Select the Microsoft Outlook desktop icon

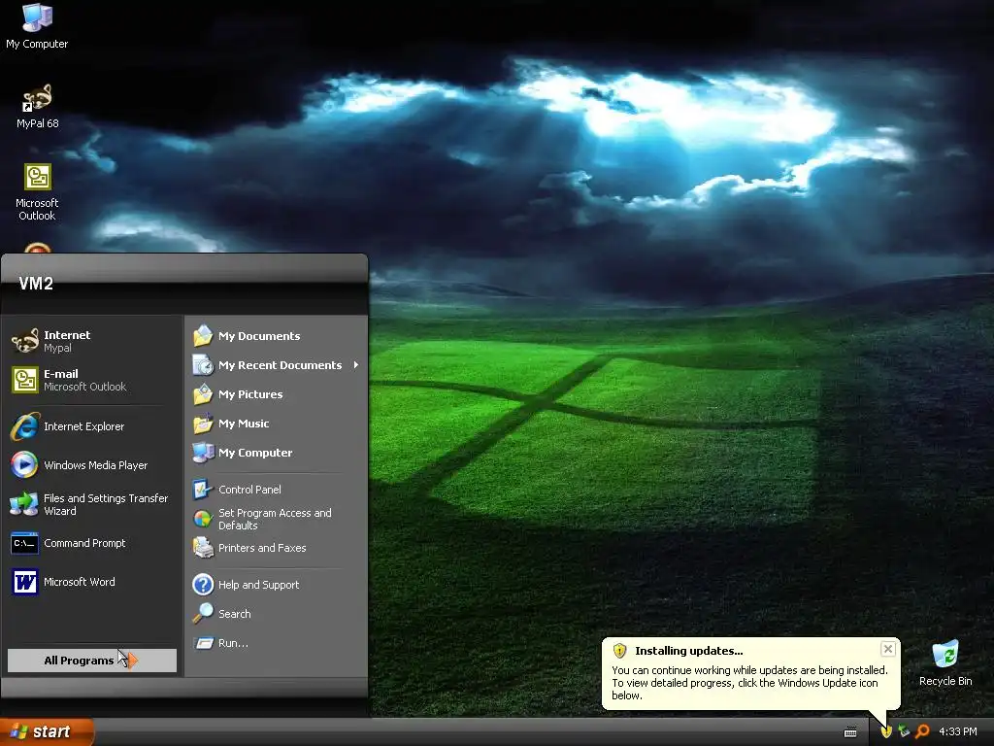tap(38, 191)
